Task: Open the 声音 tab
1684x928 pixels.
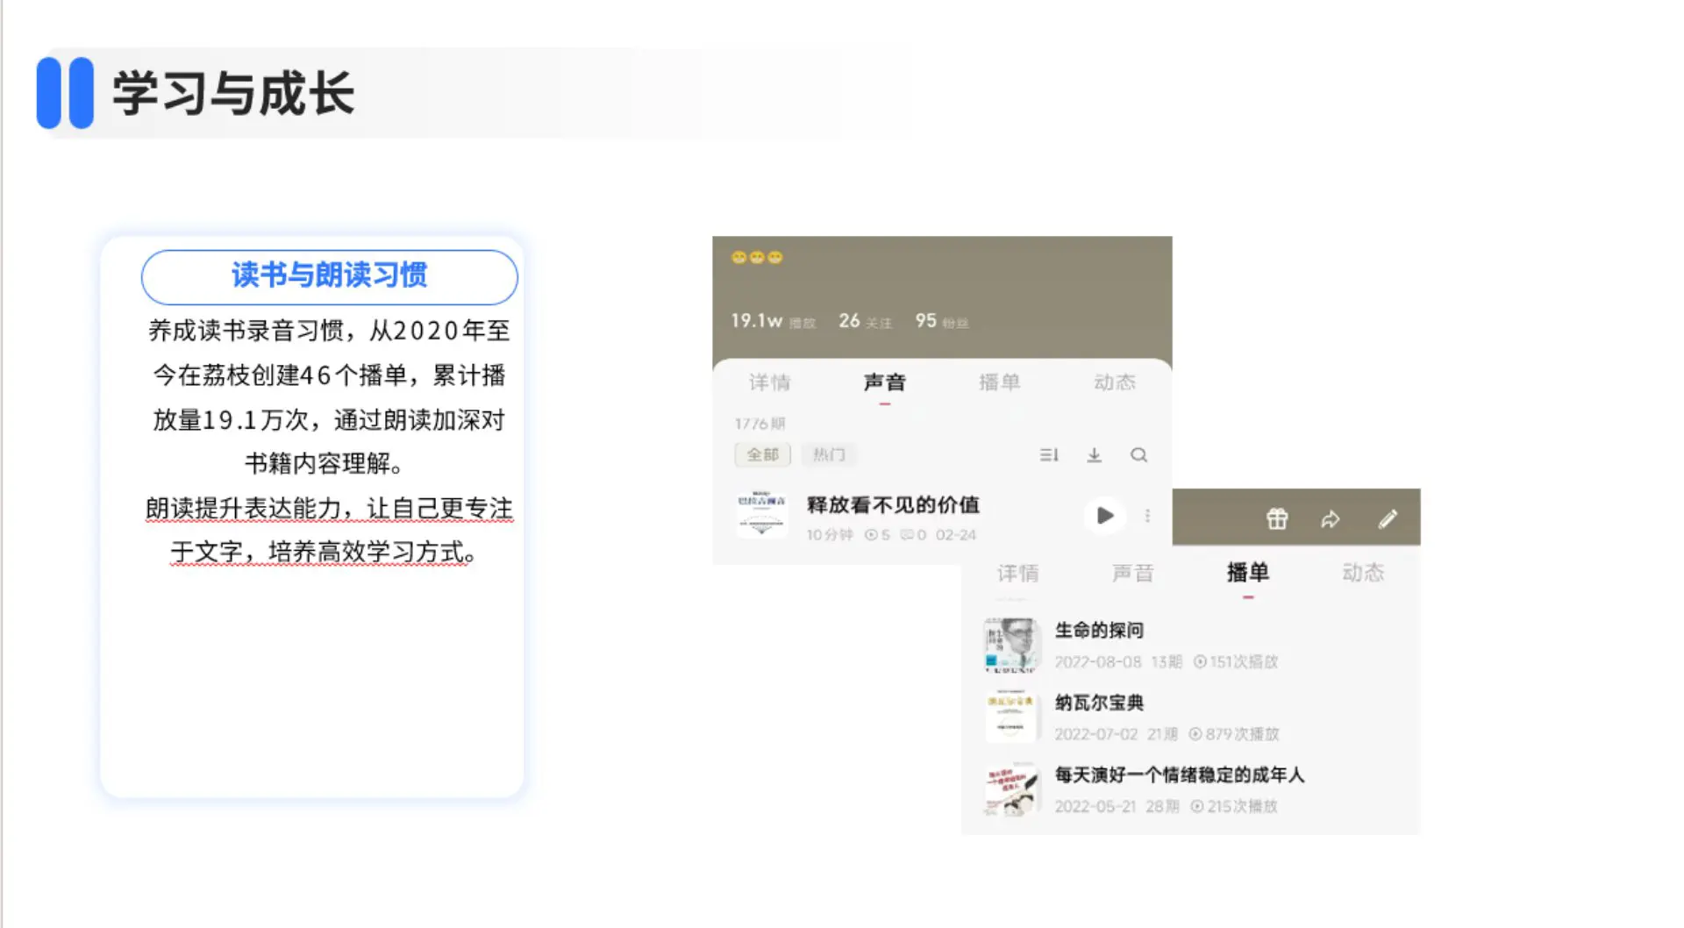Action: tap(886, 382)
